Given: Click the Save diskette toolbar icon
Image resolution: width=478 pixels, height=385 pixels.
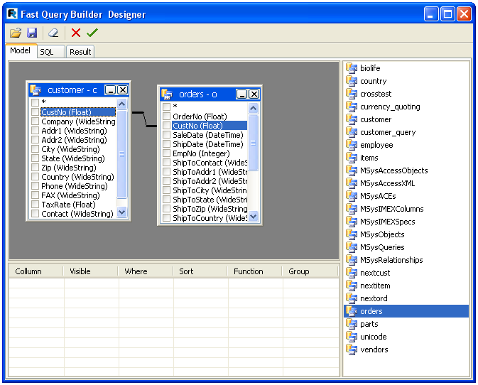Looking at the screenshot, I should click(32, 33).
